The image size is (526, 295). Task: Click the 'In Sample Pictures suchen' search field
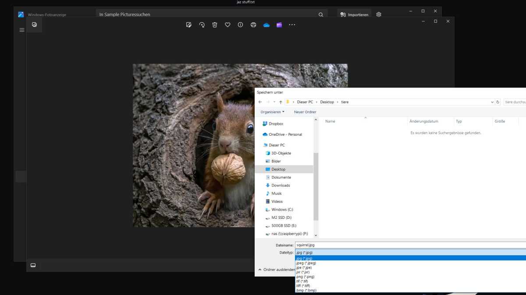[211, 14]
